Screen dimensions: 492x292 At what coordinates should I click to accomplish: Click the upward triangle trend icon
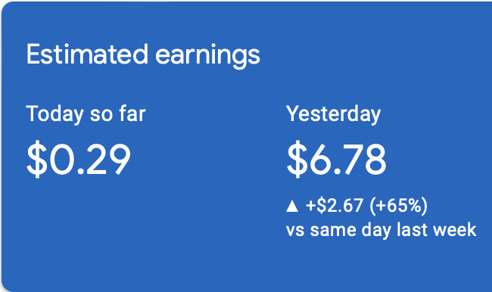tap(292, 207)
